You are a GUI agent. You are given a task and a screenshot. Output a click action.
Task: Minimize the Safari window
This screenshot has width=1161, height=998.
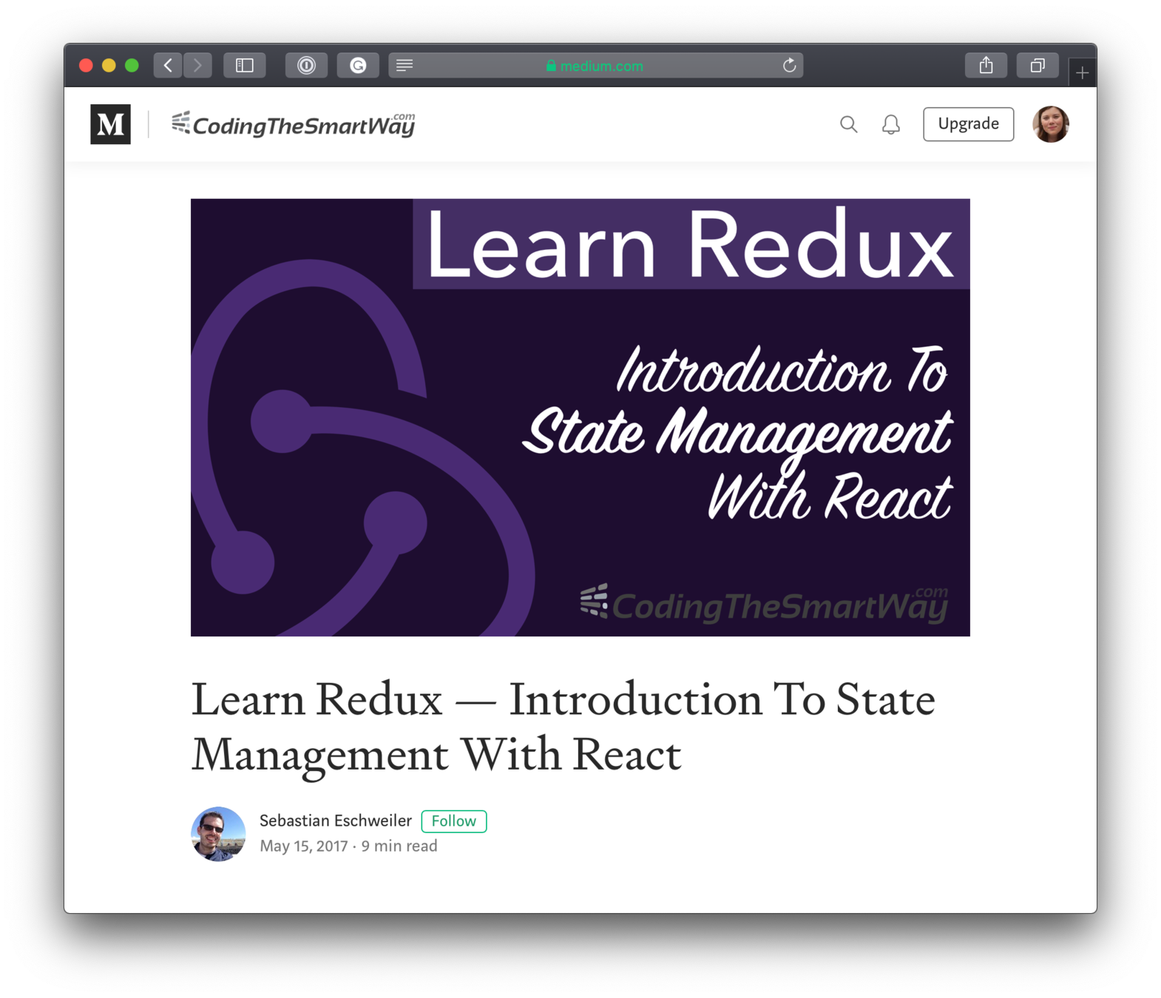[x=109, y=66]
